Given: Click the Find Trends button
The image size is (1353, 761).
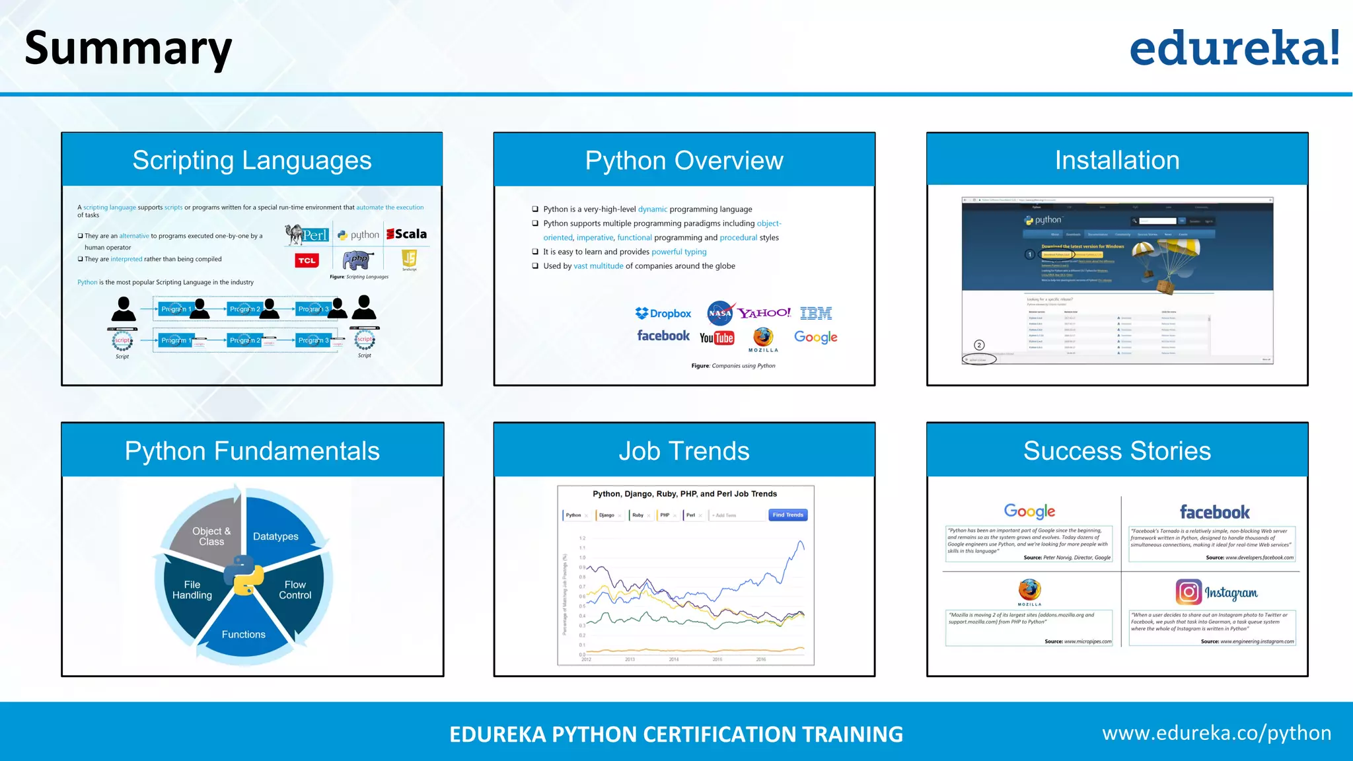Looking at the screenshot, I should tap(788, 515).
